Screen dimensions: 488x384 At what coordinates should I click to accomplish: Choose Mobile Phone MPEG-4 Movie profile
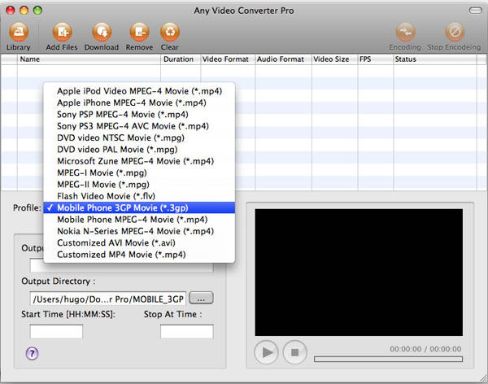139,220
